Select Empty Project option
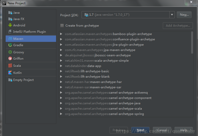Screen dimensions: 198x136 click(31, 80)
